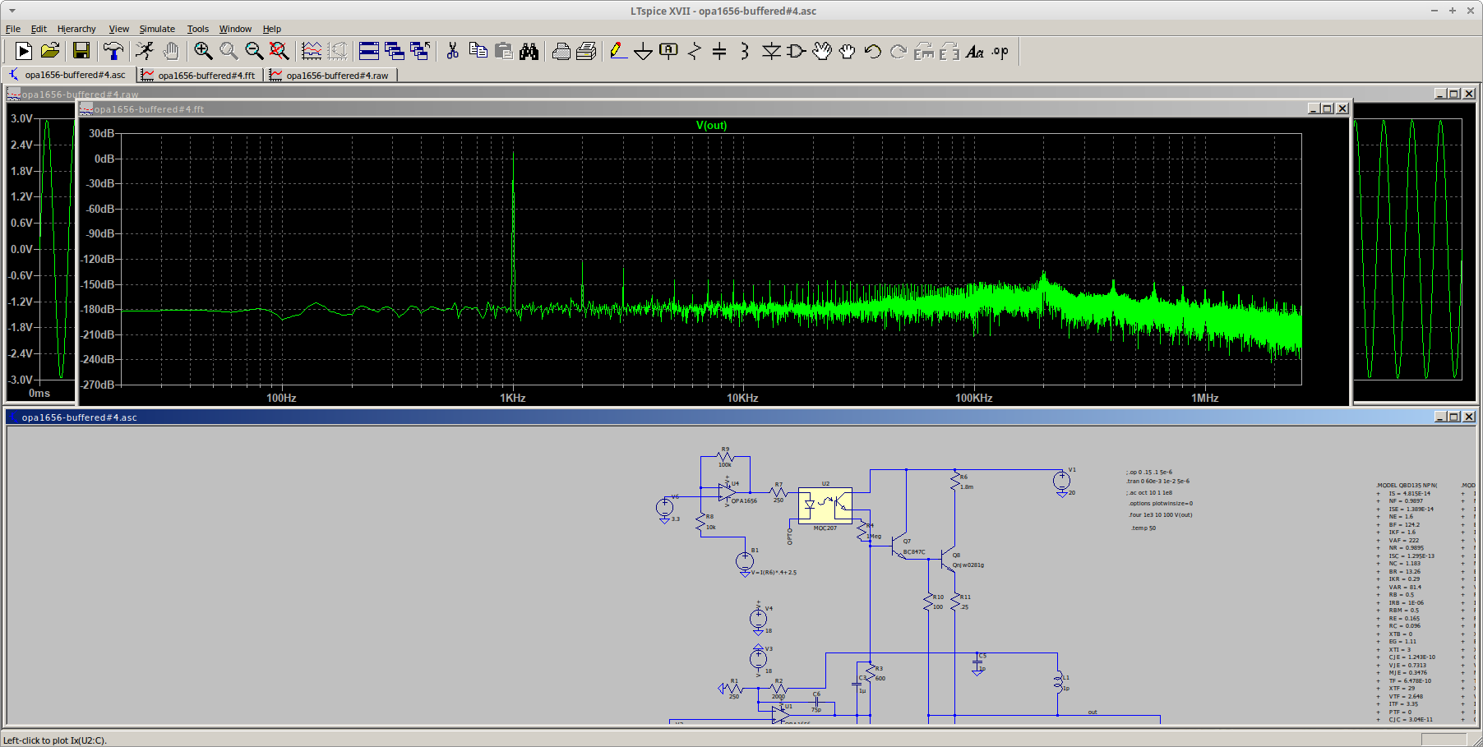Open the Help menu

tap(272, 29)
